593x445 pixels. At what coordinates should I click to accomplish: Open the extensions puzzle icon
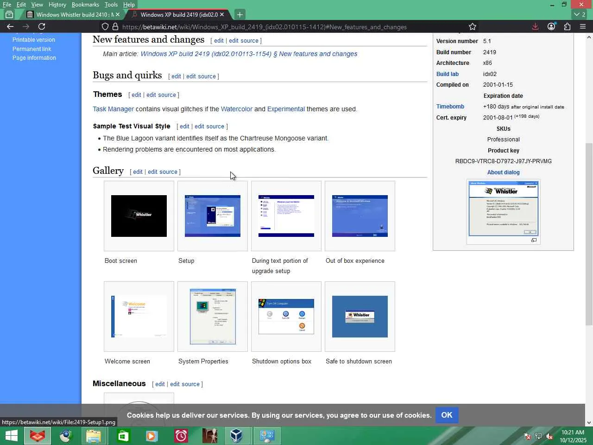point(567,27)
